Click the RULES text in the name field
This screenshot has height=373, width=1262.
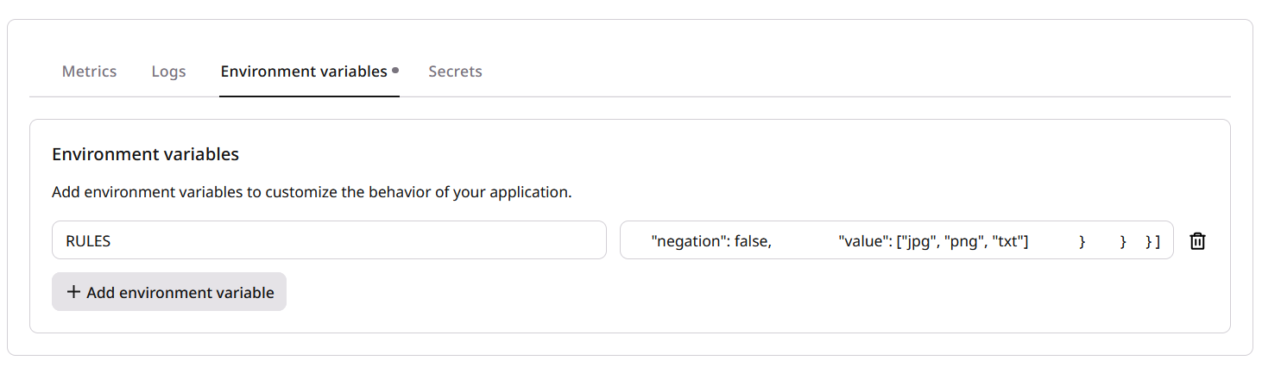click(x=88, y=241)
